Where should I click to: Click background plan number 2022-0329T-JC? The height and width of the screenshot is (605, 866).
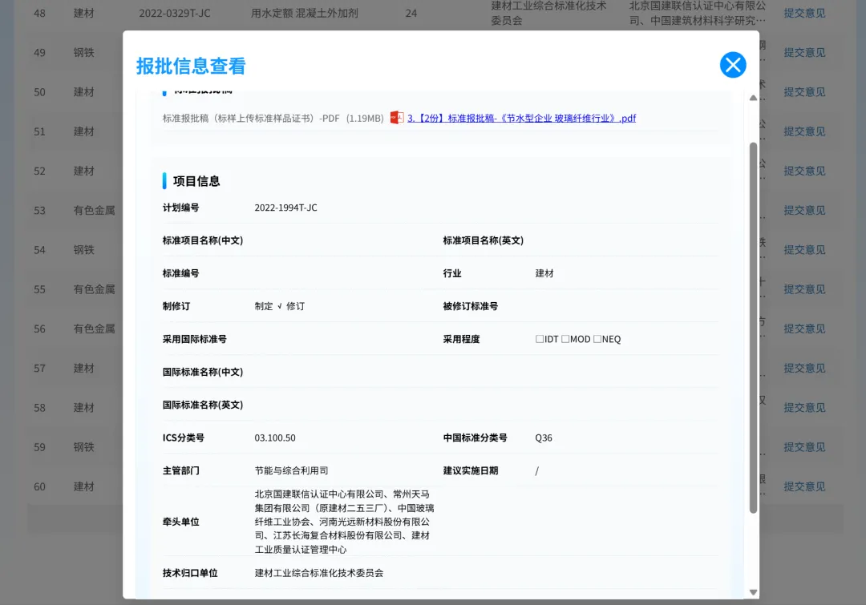[x=175, y=14]
